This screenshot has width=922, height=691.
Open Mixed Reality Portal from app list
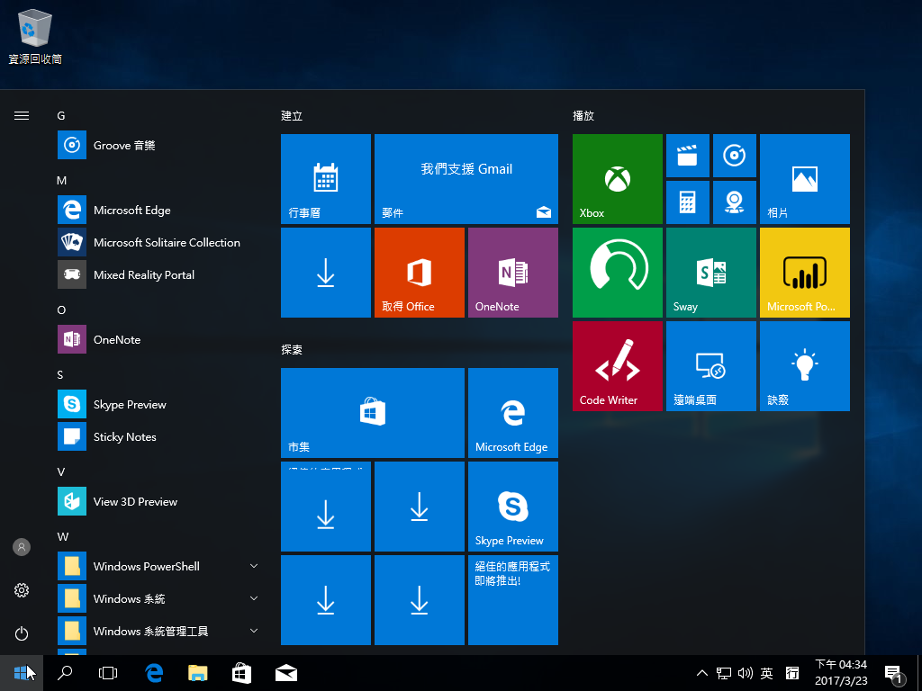coord(143,275)
